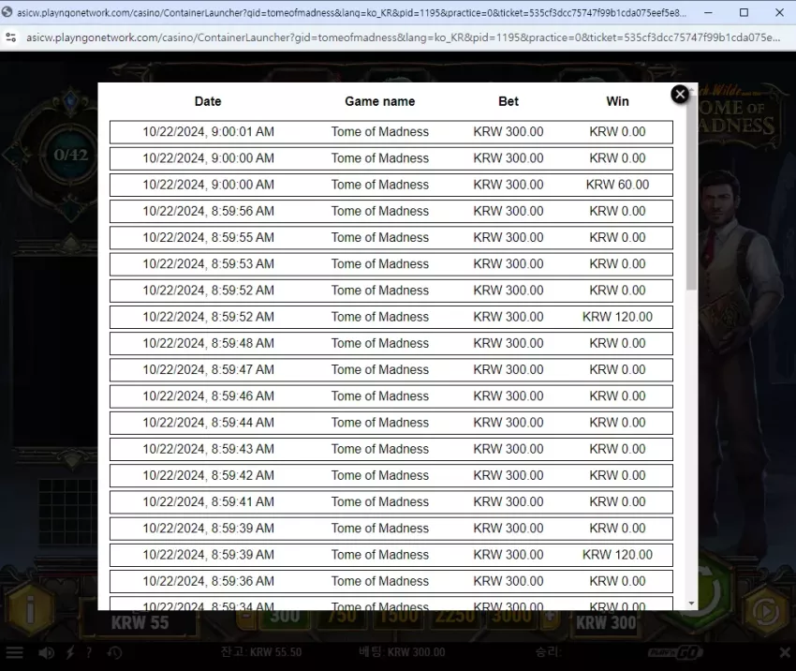Select the 9:00:01 AM history row
Image resolution: width=796 pixels, height=671 pixels.
click(x=391, y=132)
